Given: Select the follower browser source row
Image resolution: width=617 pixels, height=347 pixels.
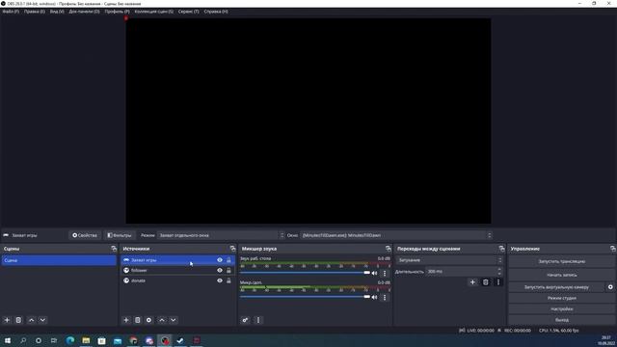Looking at the screenshot, I should click(x=177, y=270).
